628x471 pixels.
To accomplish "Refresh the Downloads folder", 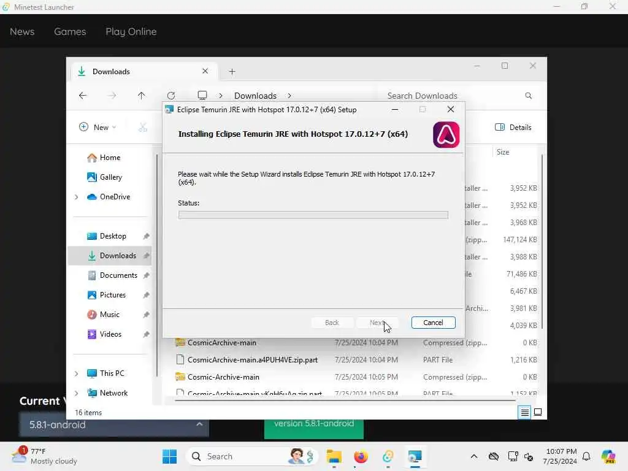I will tap(171, 95).
